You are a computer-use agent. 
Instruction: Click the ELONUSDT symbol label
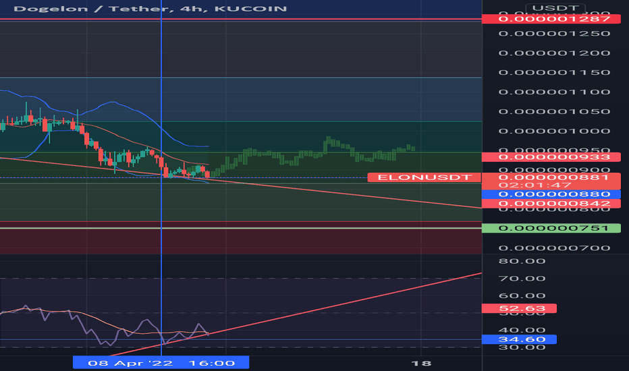click(425, 177)
